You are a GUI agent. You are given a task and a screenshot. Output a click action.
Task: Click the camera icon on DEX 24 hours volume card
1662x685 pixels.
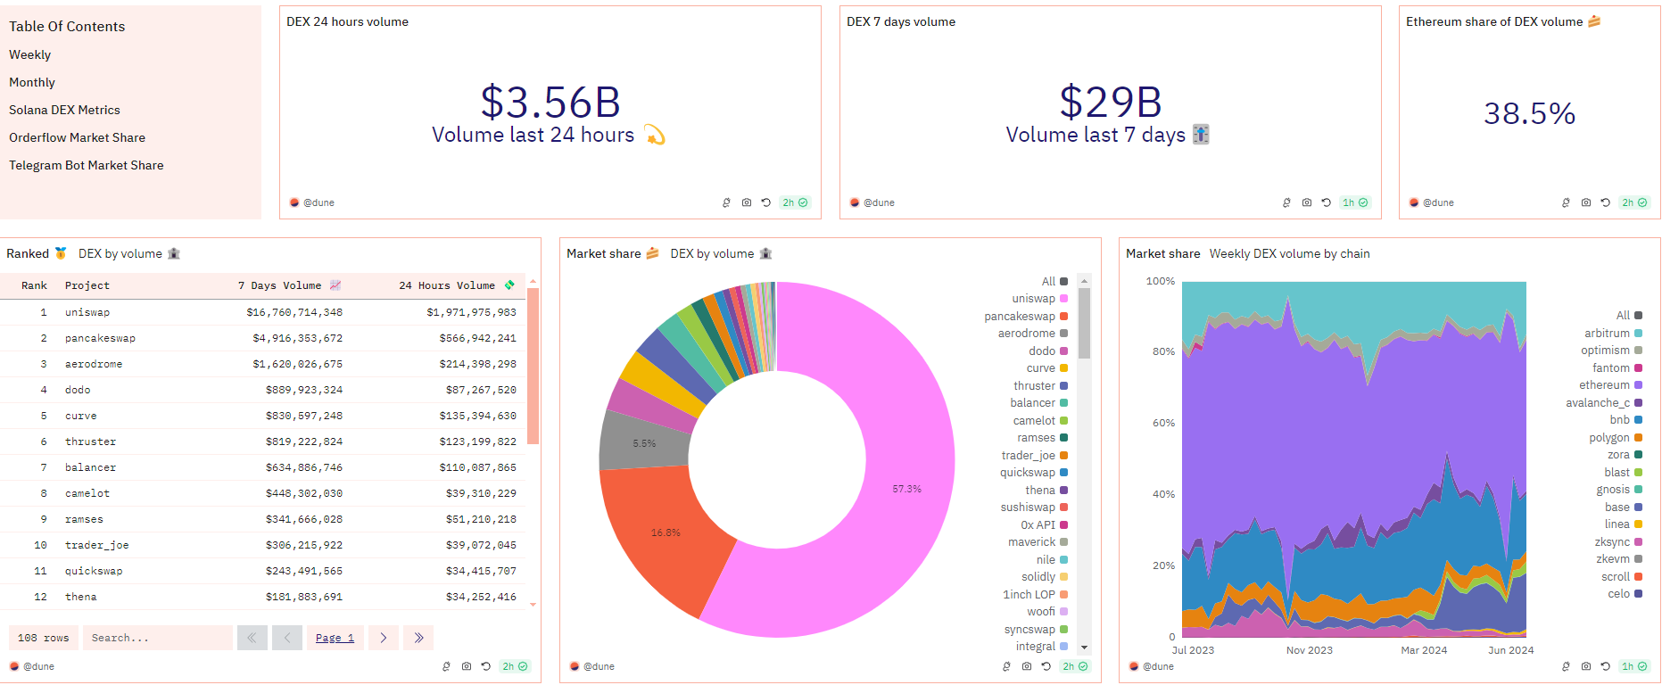[x=747, y=202]
